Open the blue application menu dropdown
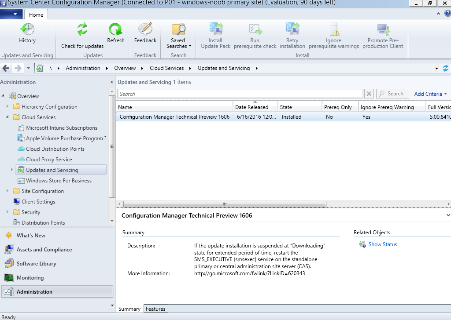The height and width of the screenshot is (320, 451). pos(11,14)
